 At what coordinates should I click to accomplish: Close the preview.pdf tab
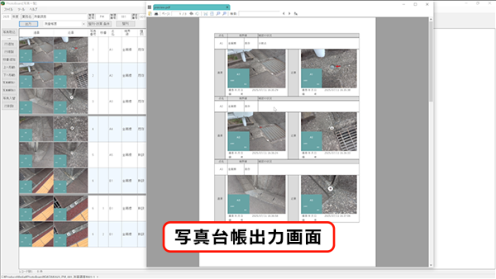pyautogui.click(x=227, y=7)
